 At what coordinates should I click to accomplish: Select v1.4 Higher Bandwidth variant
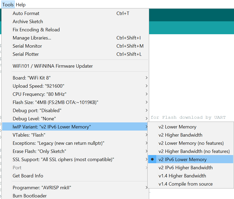tap(191, 176)
